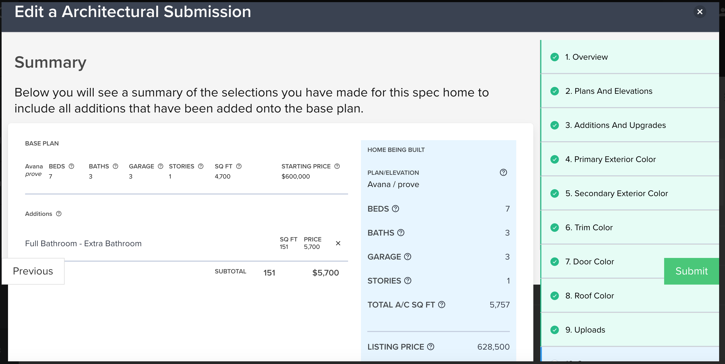The image size is (725, 364).
Task: Click the help icon next to TOTAL A/C SQ FT
Action: (442, 305)
